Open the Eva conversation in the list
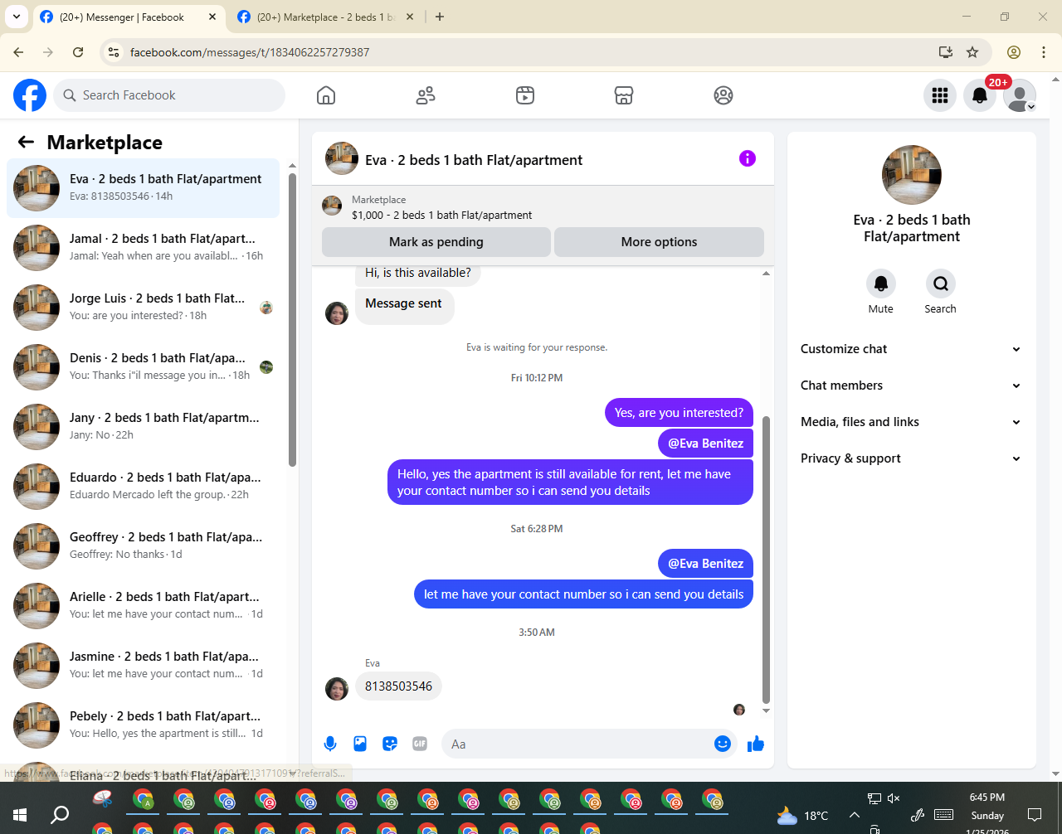This screenshot has height=834, width=1062. pos(144,188)
